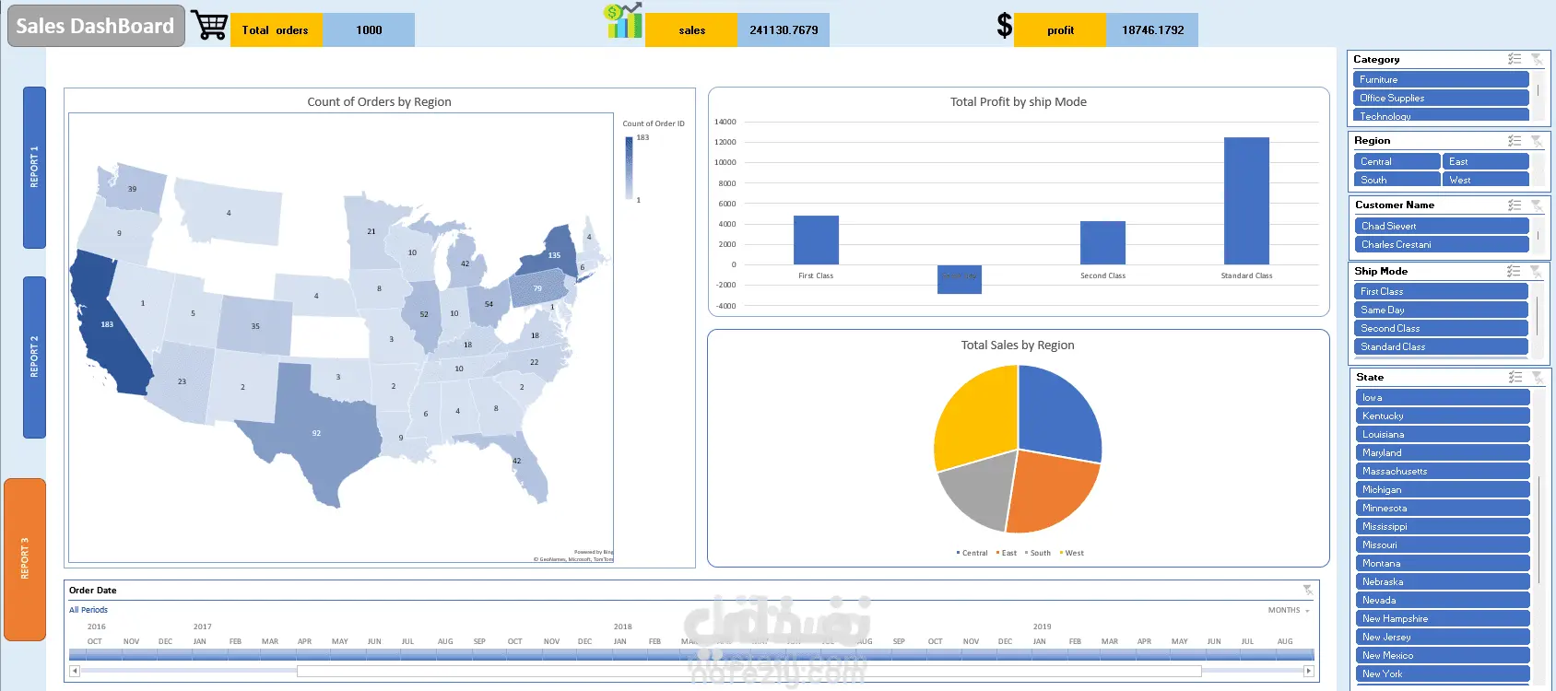1556x691 pixels.
Task: Select Chad Sievert customer button
Action: (1442, 226)
